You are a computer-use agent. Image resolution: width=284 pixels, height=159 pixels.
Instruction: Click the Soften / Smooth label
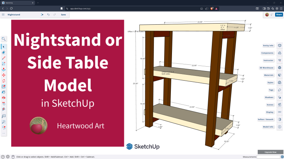(x=266, y=120)
